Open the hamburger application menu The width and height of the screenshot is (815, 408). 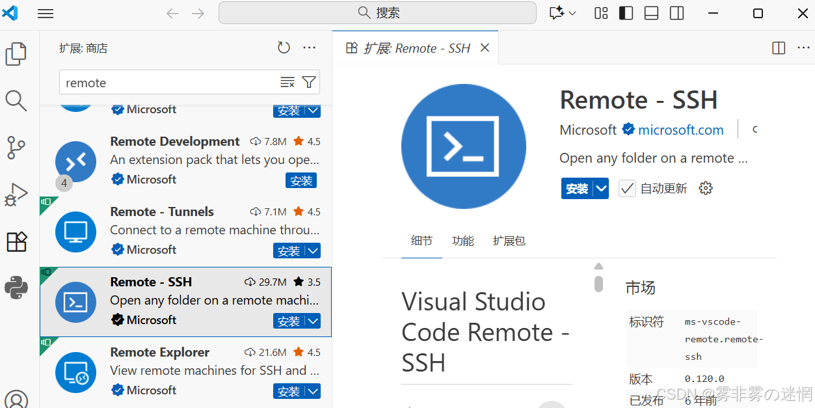click(46, 14)
